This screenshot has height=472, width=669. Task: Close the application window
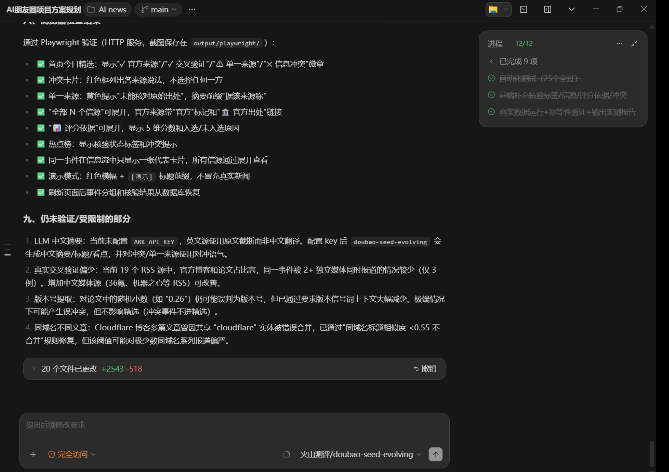[x=644, y=9]
